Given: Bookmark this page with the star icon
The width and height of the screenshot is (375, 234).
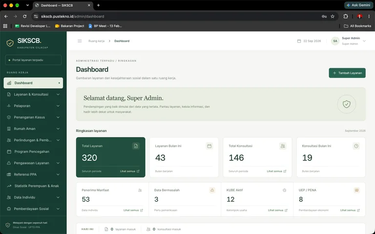Looking at the screenshot, I should 333,17.
